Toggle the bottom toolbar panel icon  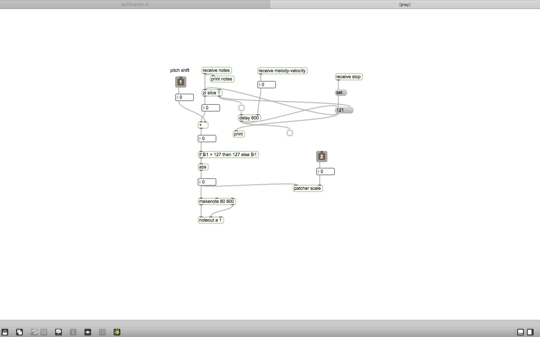click(520, 332)
